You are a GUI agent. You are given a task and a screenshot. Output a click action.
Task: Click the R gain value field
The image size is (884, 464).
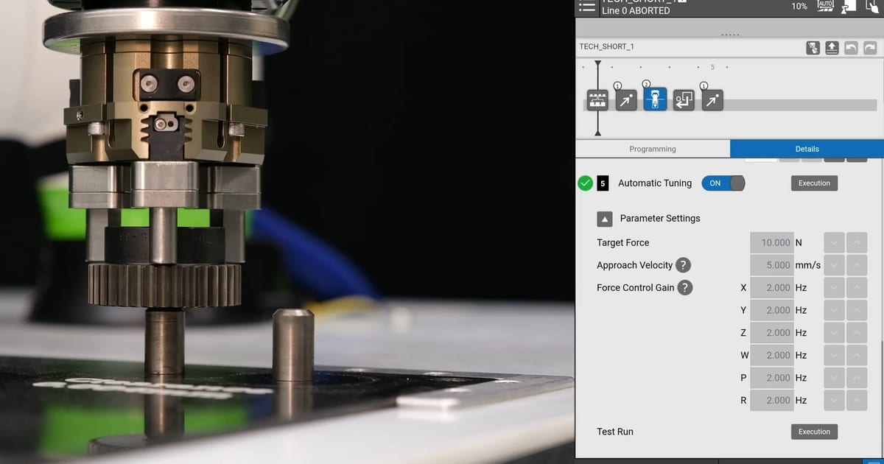pyautogui.click(x=771, y=401)
